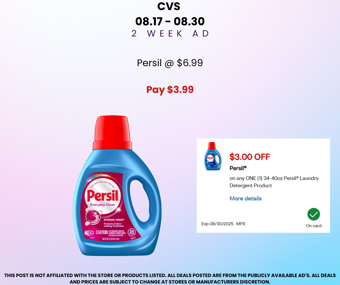Click the small Persil coupon thumbnail

(x=213, y=156)
